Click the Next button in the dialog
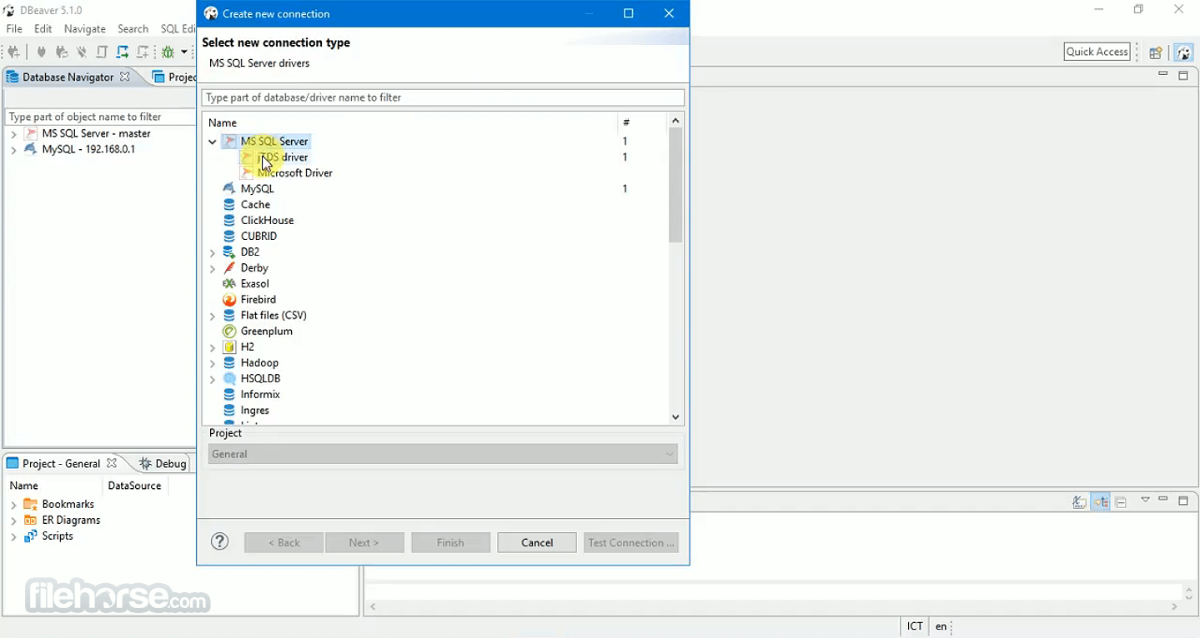This screenshot has width=1200, height=638. 364,542
